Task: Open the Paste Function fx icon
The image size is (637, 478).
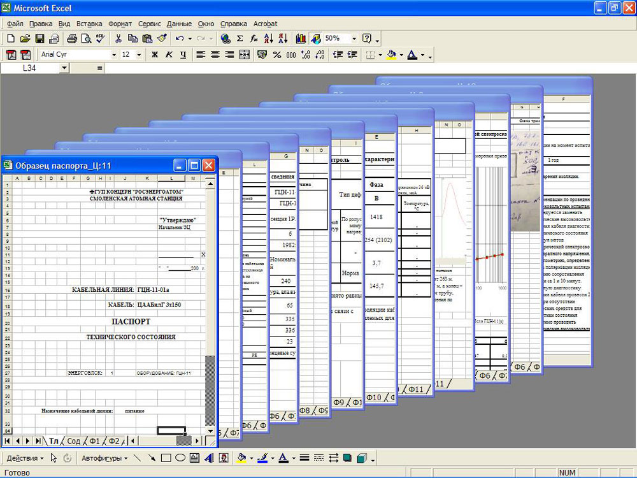Action: (254, 39)
